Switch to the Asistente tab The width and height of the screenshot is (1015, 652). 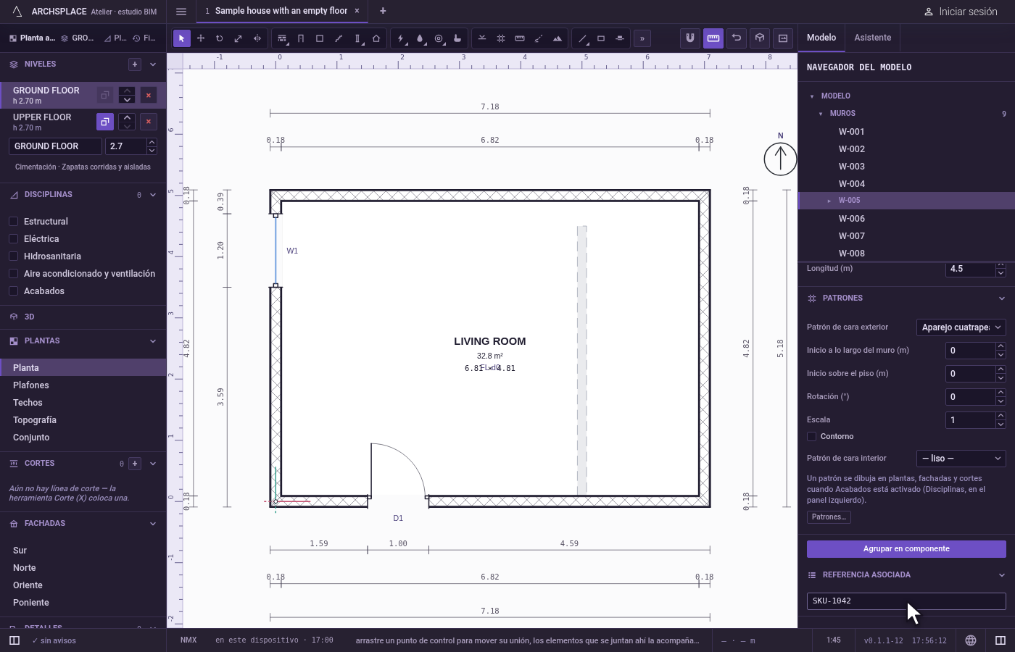[873, 38]
